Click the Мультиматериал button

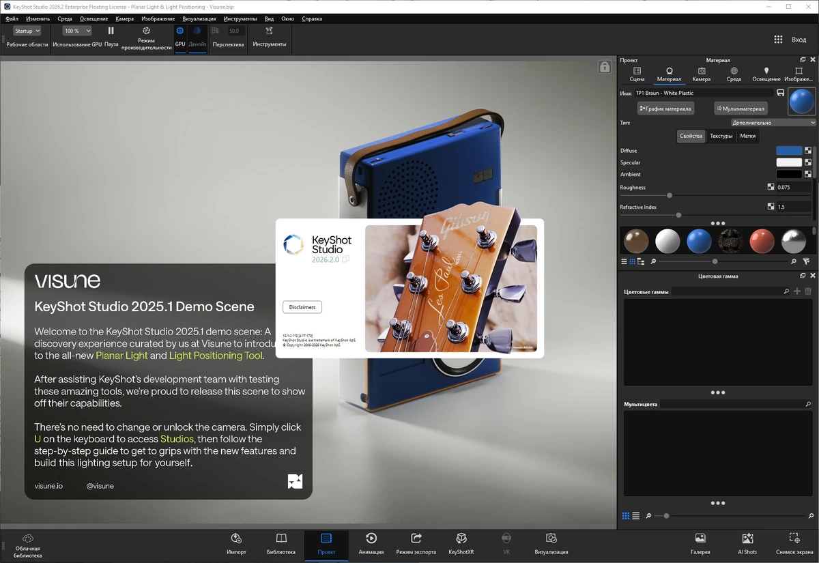click(x=741, y=109)
